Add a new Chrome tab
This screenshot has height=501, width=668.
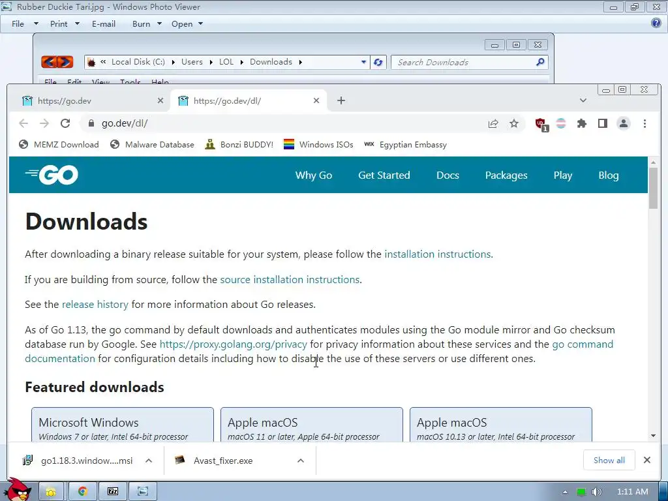click(341, 100)
